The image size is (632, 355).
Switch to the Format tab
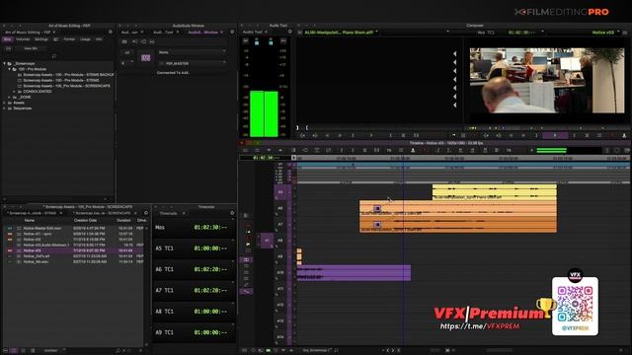pos(69,39)
